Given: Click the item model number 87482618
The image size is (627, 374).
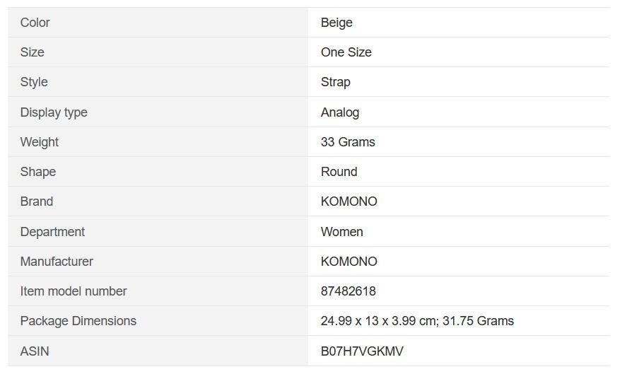Looking at the screenshot, I should coord(348,291).
